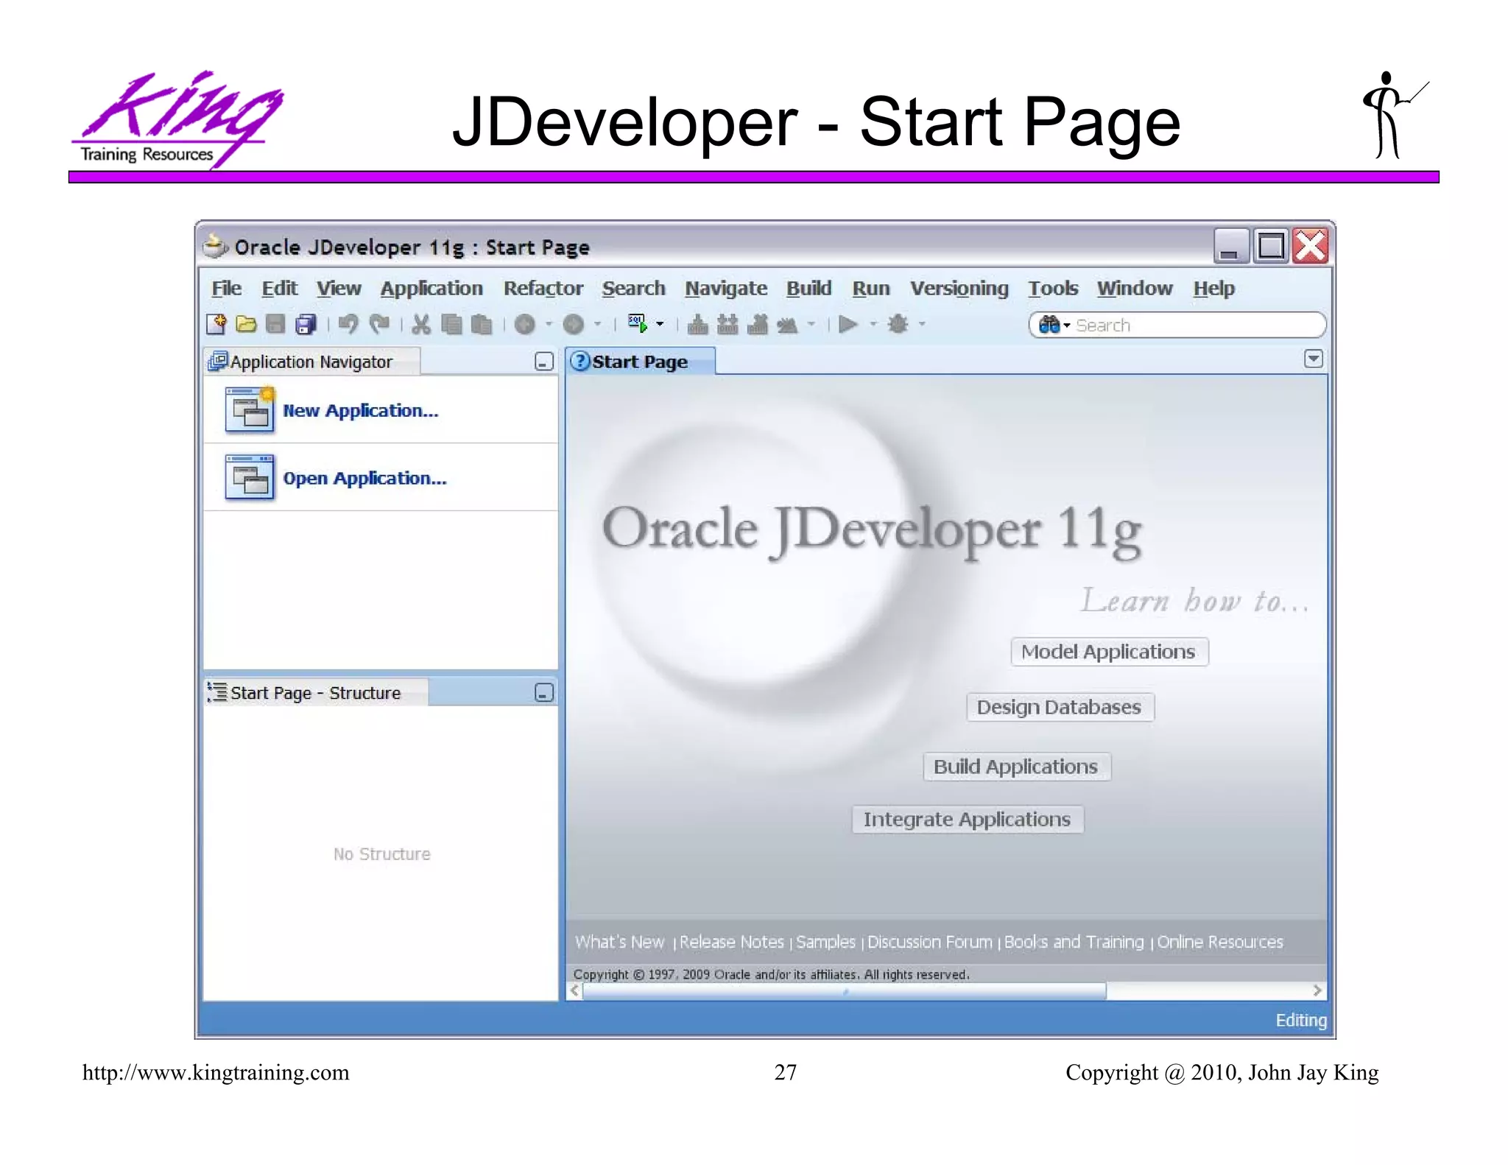The height and width of the screenshot is (1165, 1508).
Task: Click the Start Page tab help icon
Action: click(x=581, y=362)
